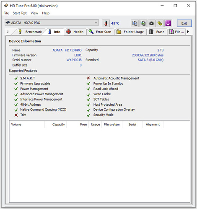The height and width of the screenshot is (209, 197).
Task: Click the SATA 3 (6.0 Gb/s) value
Action: [x=150, y=60]
